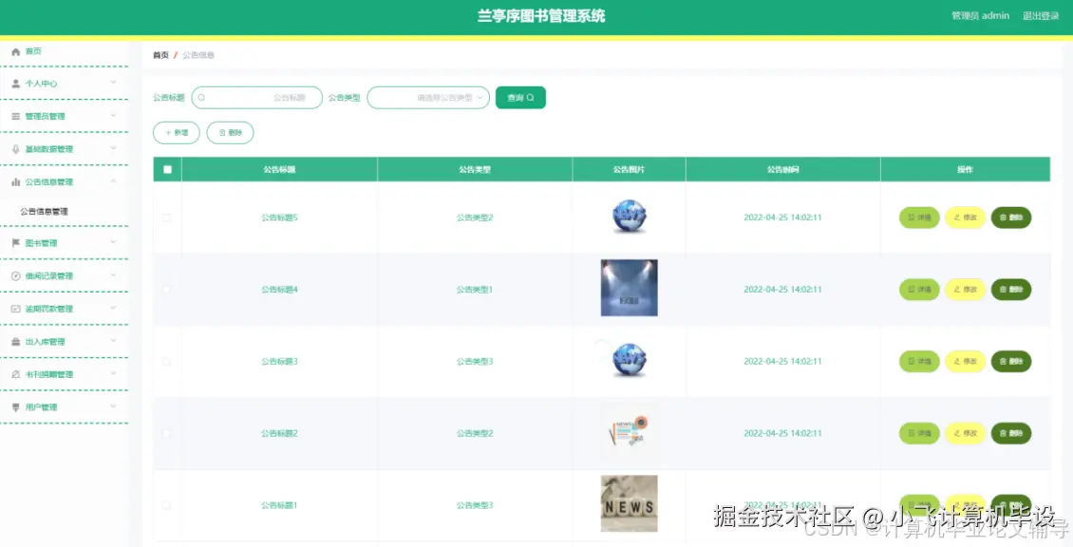
Task: Click 退出登录 in the top bar
Action: click(x=1041, y=15)
